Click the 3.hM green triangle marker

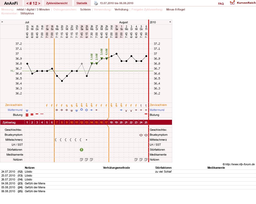coord(102,59)
